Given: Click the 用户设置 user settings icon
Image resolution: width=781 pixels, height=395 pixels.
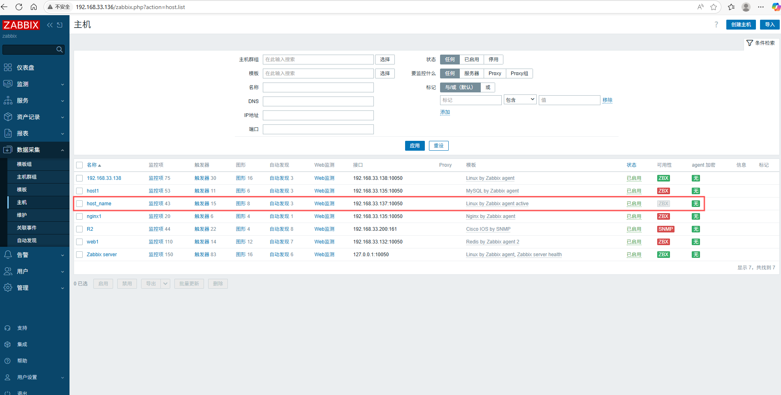Looking at the screenshot, I should pyautogui.click(x=7, y=377).
